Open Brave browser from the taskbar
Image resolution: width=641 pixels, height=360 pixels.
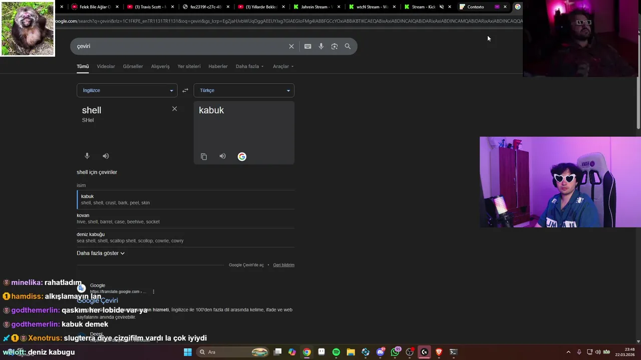[439, 352]
